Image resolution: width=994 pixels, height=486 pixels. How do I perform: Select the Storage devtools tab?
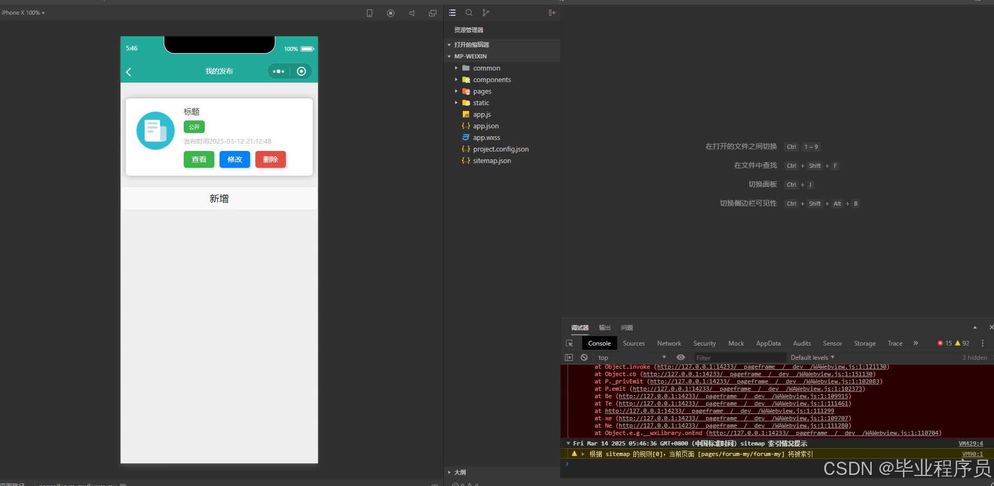pos(864,343)
